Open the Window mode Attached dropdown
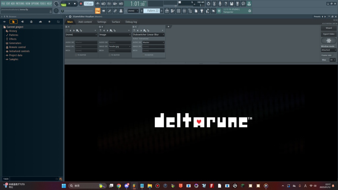 [328, 50]
